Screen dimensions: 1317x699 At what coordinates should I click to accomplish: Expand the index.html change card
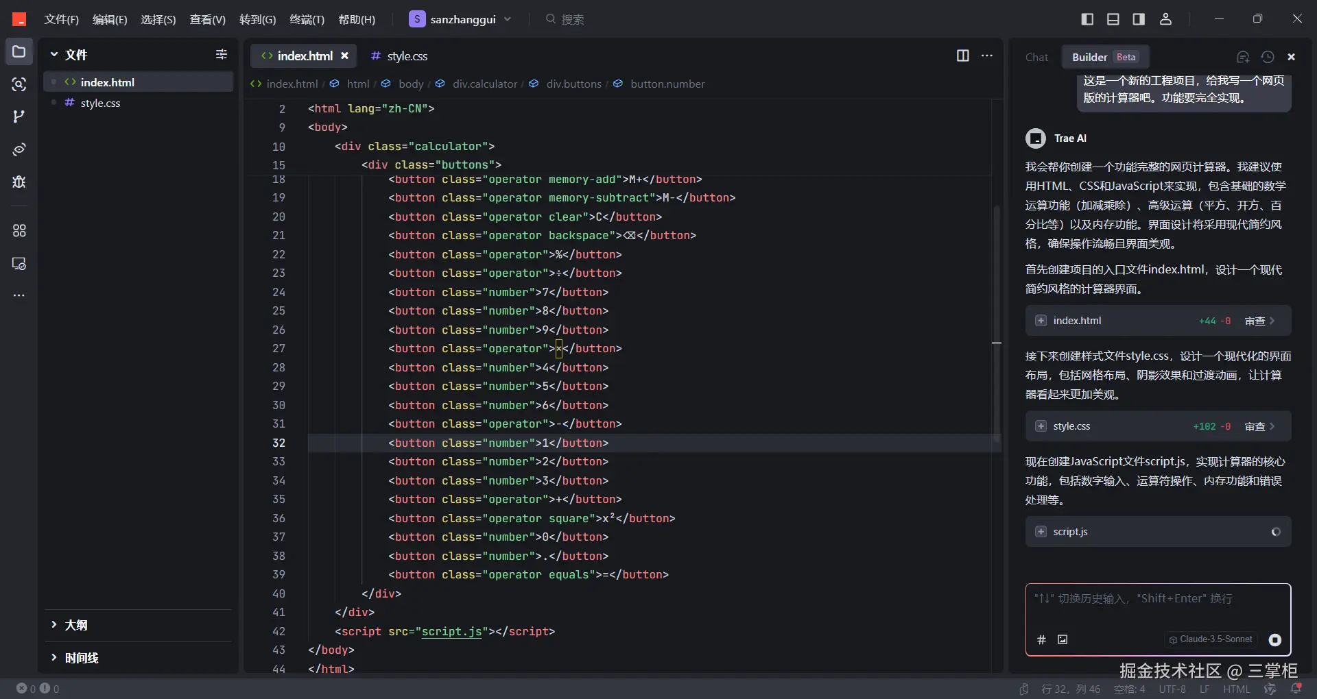pyautogui.click(x=1041, y=321)
